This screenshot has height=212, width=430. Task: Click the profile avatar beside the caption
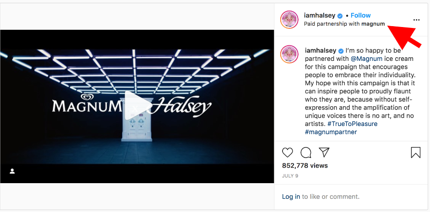pyautogui.click(x=289, y=54)
